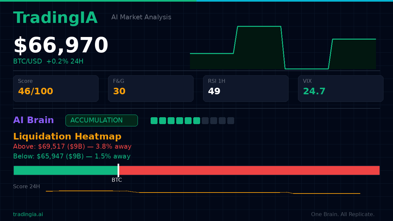Select the Below: $65,947 liquidation line
The image size is (393, 221).
tap(72, 157)
